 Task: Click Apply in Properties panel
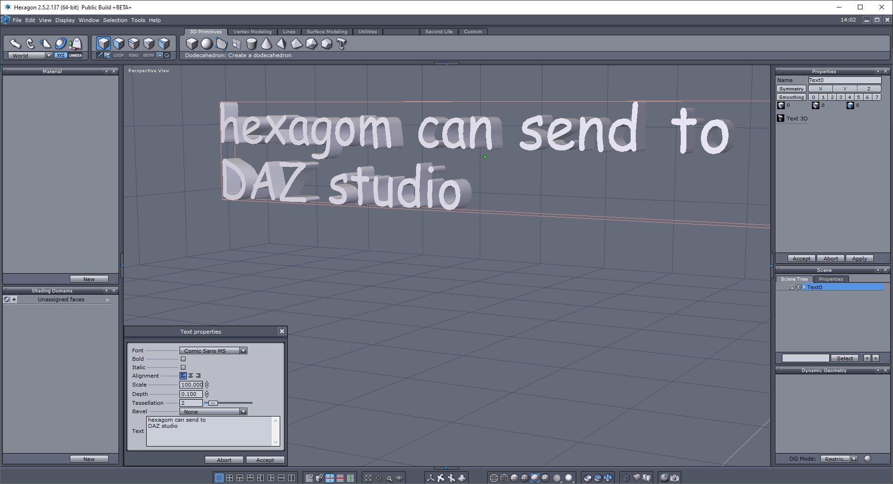point(859,259)
